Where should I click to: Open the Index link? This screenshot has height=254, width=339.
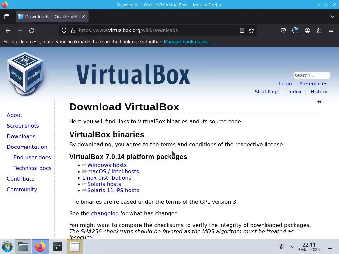[295, 92]
